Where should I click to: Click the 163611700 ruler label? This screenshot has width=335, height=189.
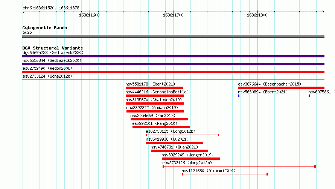pyautogui.click(x=173, y=15)
